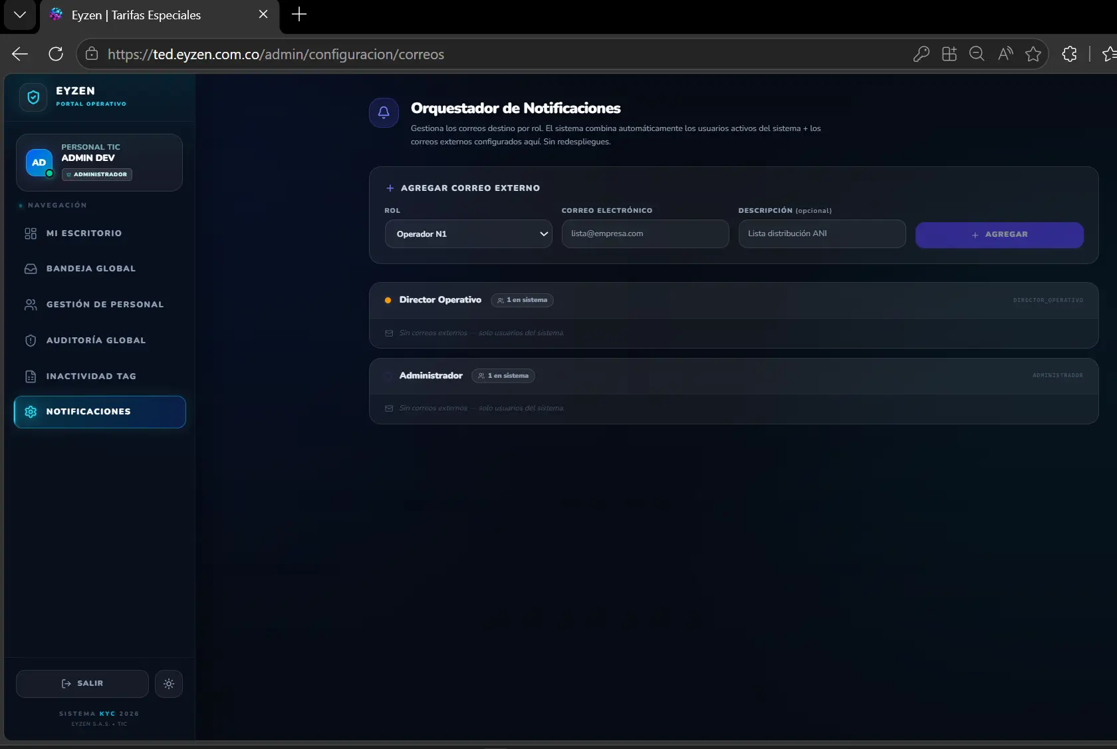Click Administrador role heading in list

(431, 376)
